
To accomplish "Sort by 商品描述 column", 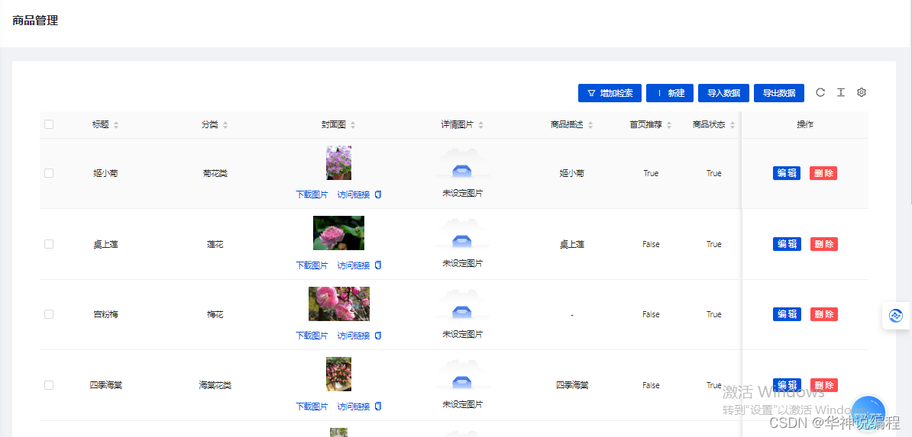I will point(590,125).
